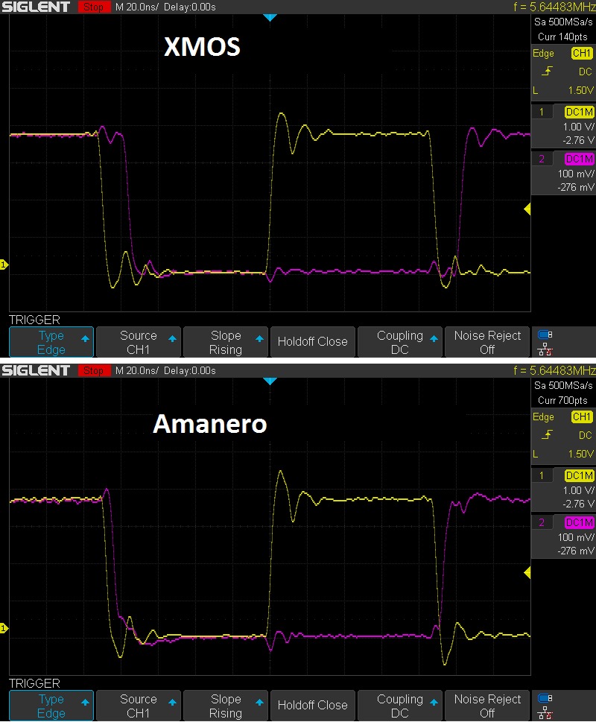Click the TRIGGER menu title in the Amanero capture
The image size is (596, 722).
point(34,683)
